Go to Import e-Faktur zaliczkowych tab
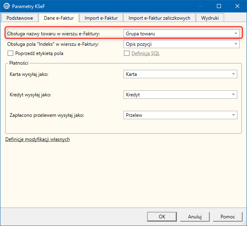Screen dimensions: 247x226 click(x=160, y=18)
